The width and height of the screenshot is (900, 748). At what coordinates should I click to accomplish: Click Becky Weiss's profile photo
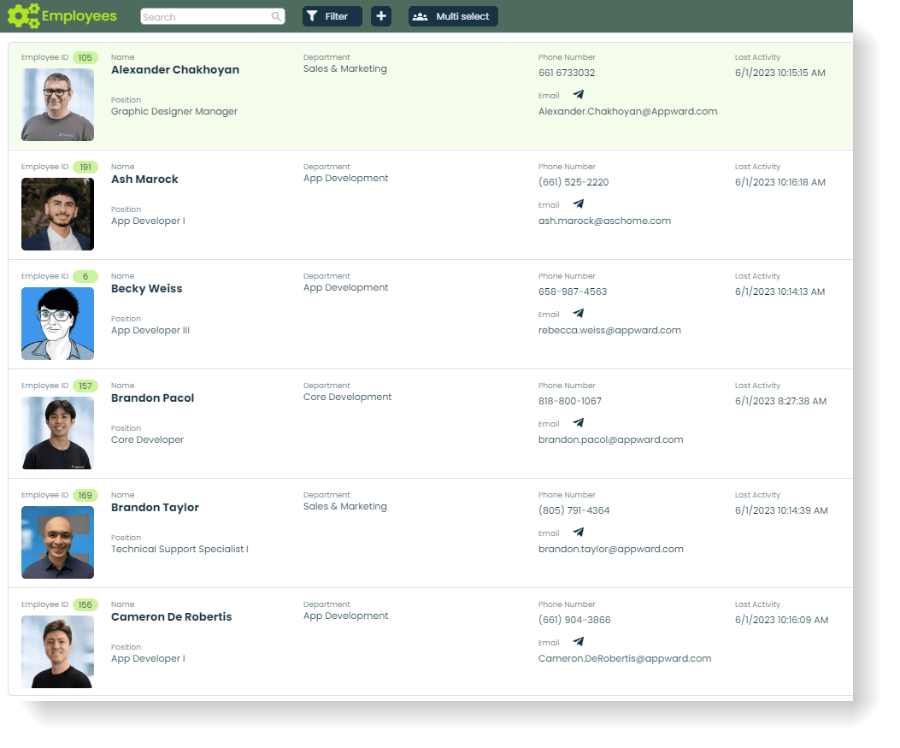(57, 323)
